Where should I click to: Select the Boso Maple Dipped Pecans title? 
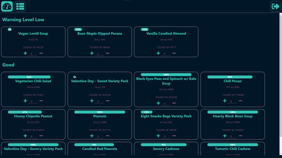pyautogui.click(x=100, y=33)
